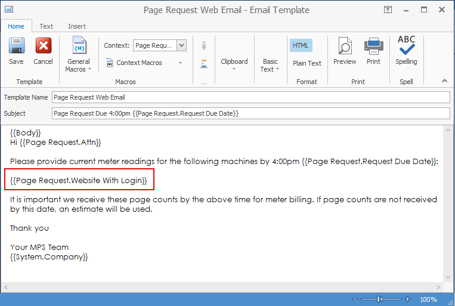455x306 pixels.
Task: Expand the overflow ellipsis group
Action: 204,82
